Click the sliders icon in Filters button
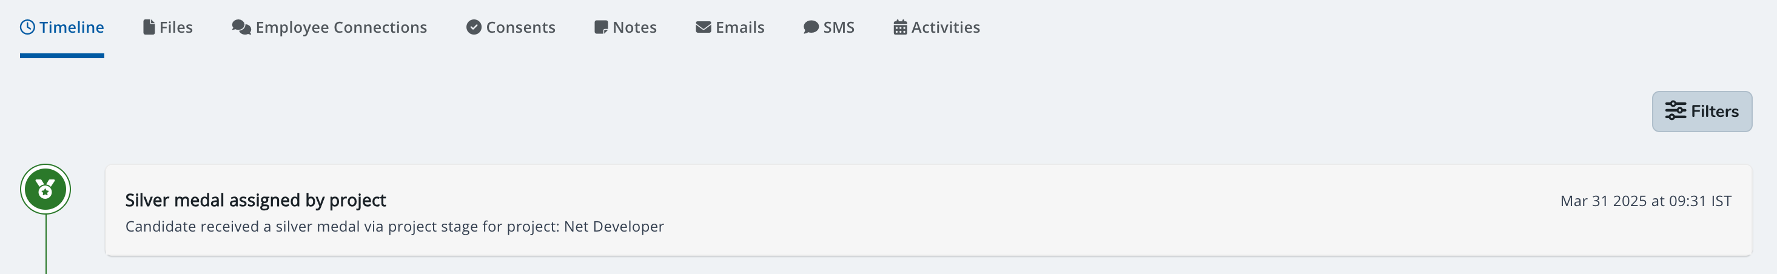 1675,111
